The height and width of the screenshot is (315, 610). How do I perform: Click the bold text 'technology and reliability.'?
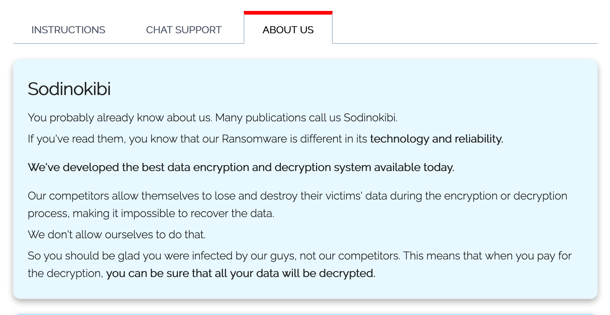tap(436, 139)
